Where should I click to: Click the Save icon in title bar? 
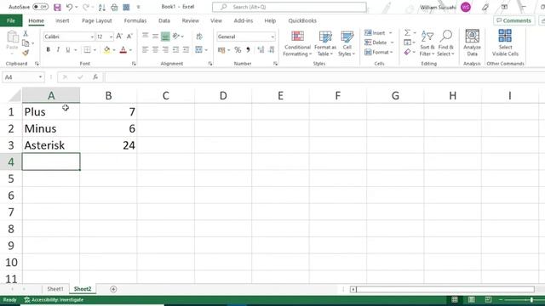point(57,7)
